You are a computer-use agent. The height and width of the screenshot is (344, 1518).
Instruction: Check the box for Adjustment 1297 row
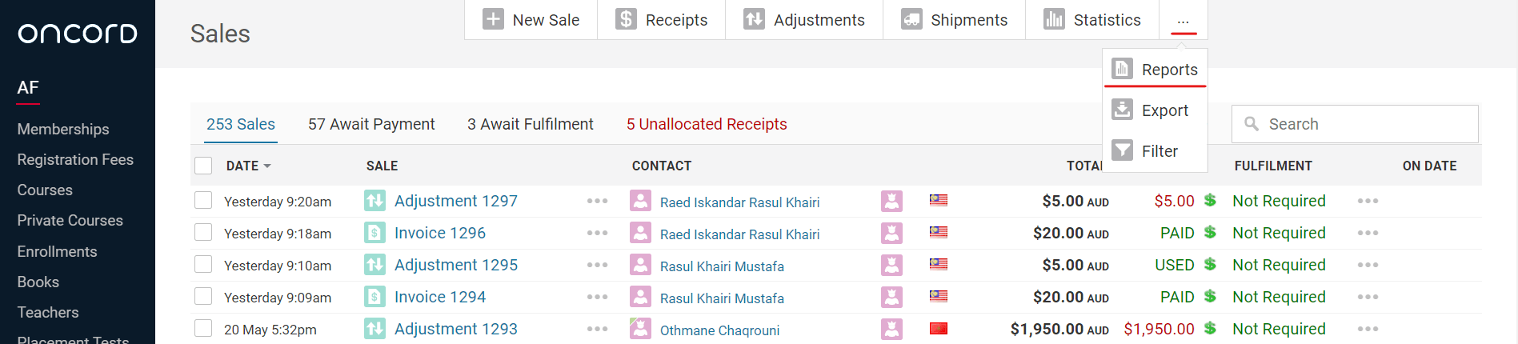(203, 200)
